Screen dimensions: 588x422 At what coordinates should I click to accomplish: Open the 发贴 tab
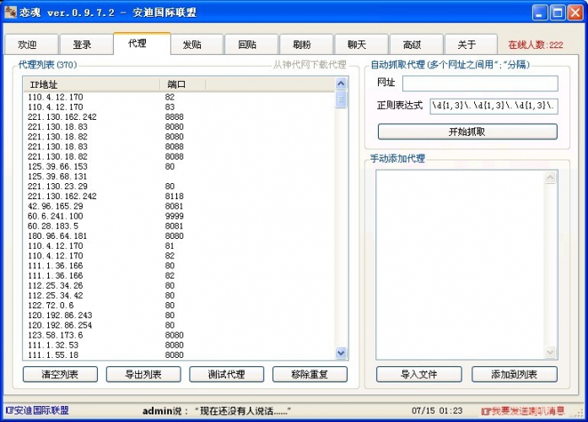pos(197,45)
